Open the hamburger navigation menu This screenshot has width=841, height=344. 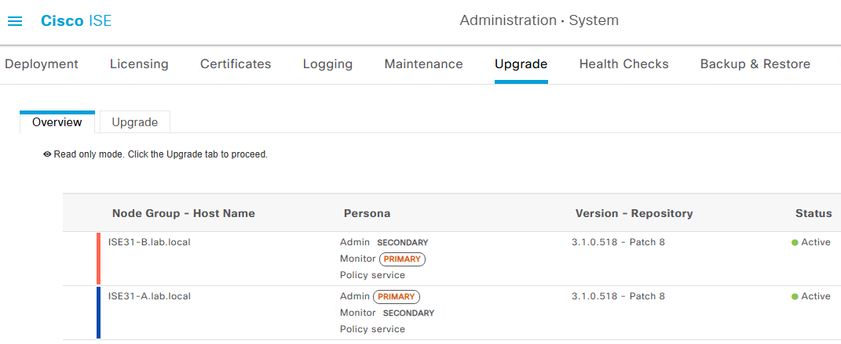click(x=14, y=21)
